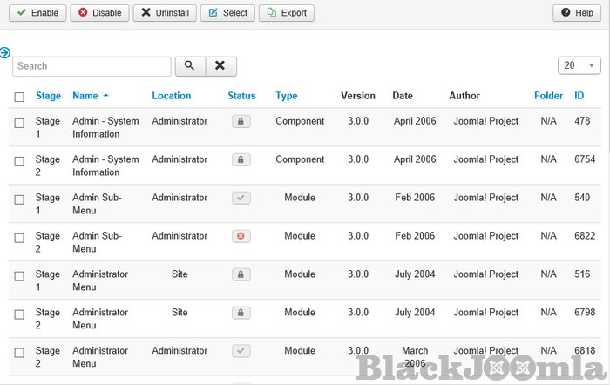Open the Help button

[x=577, y=13]
